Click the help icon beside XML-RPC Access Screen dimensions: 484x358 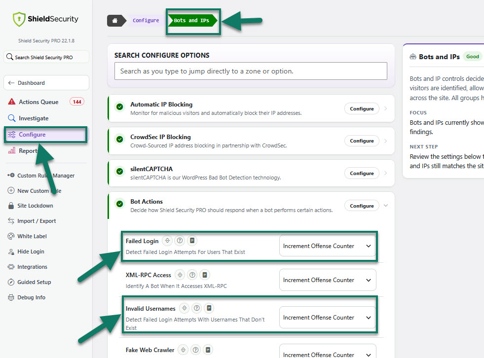pos(192,275)
